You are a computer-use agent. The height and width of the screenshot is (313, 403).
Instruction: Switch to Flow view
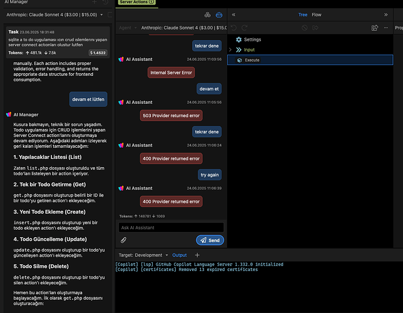pos(317,14)
